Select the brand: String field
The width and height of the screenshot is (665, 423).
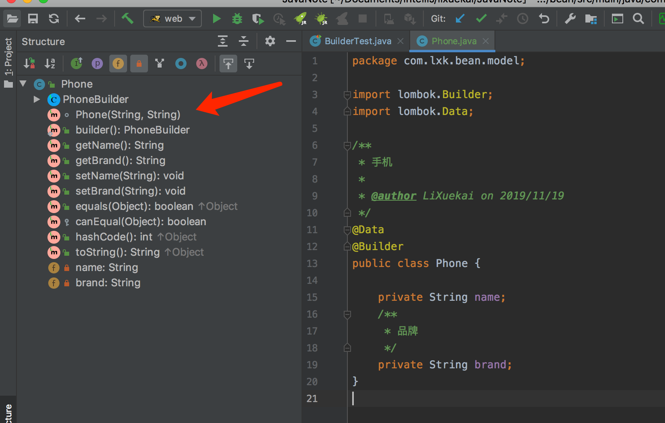tap(108, 283)
